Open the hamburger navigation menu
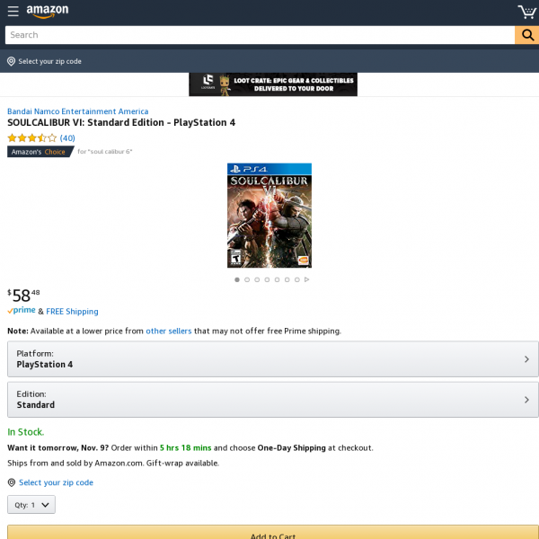 [13, 11]
